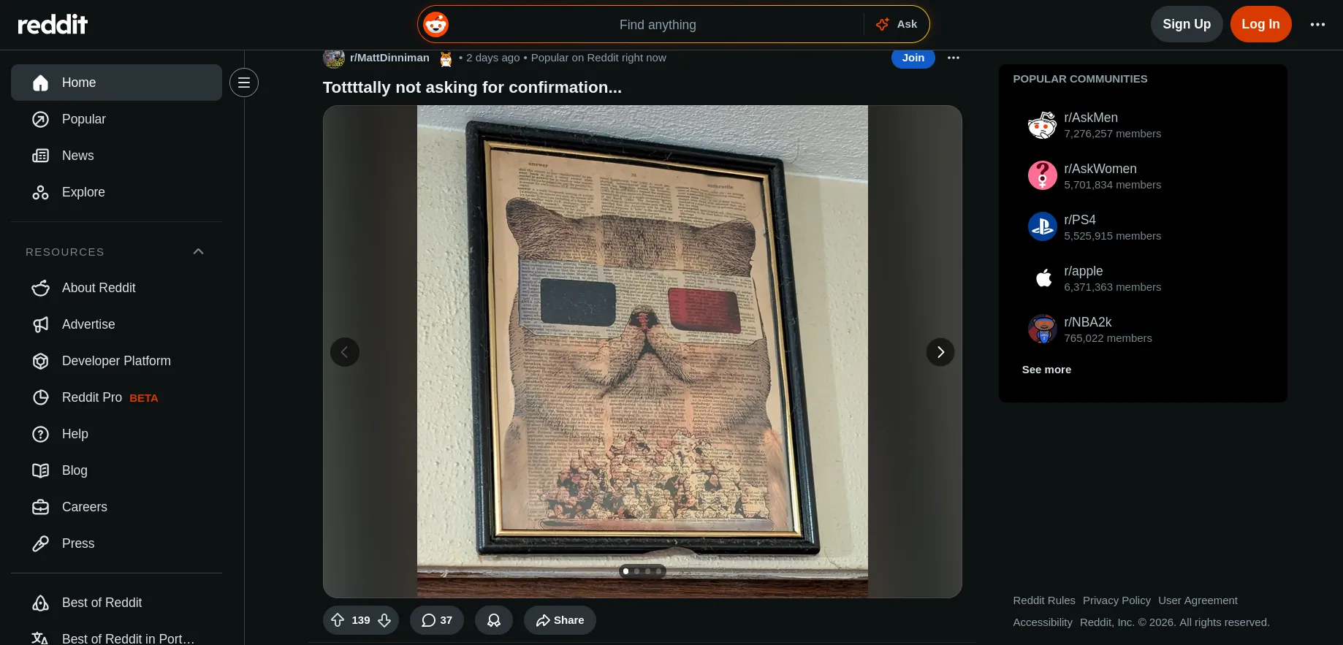Open the Privacy Policy footer link
The width and height of the screenshot is (1343, 645).
(x=1116, y=600)
